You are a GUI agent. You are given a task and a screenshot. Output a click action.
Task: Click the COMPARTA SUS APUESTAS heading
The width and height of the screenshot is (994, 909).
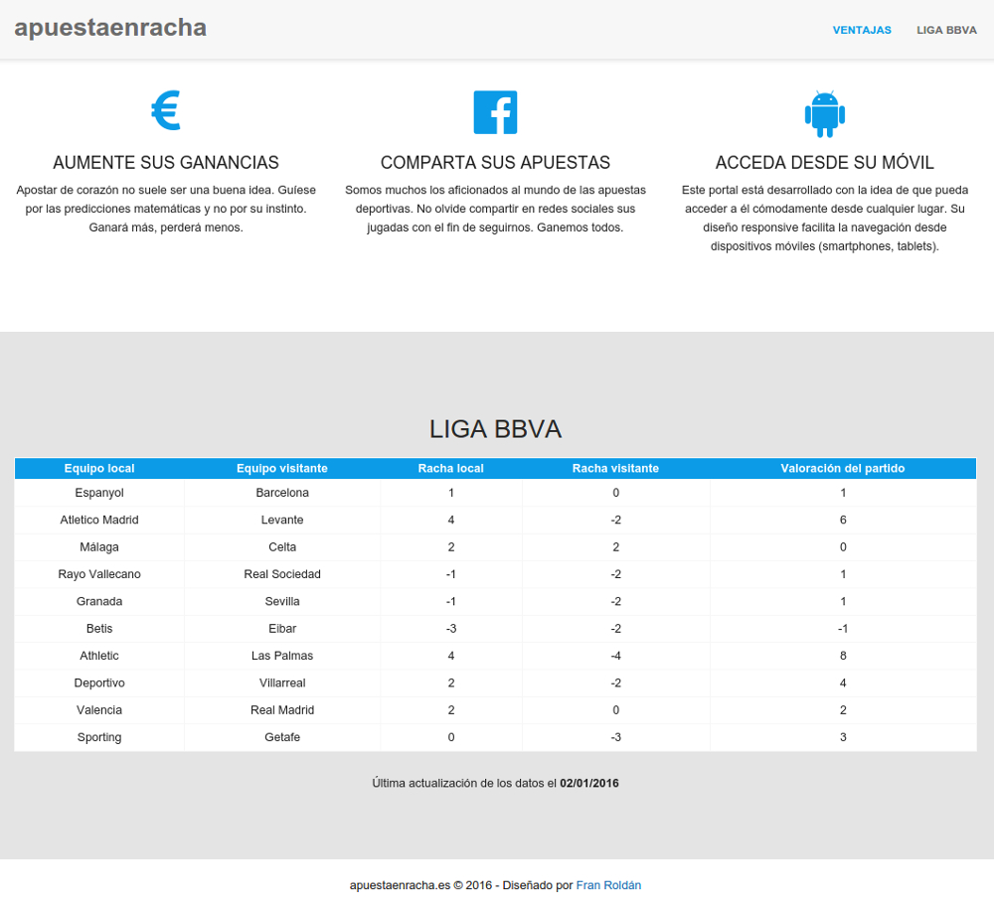click(495, 163)
